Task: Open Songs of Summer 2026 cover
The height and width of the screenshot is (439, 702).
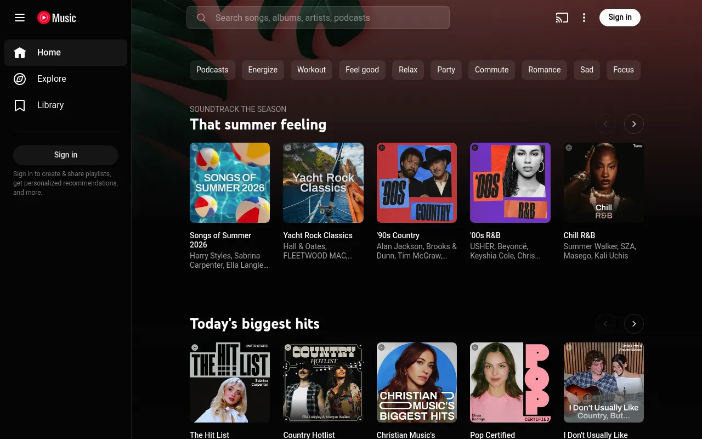Action: coord(230,183)
